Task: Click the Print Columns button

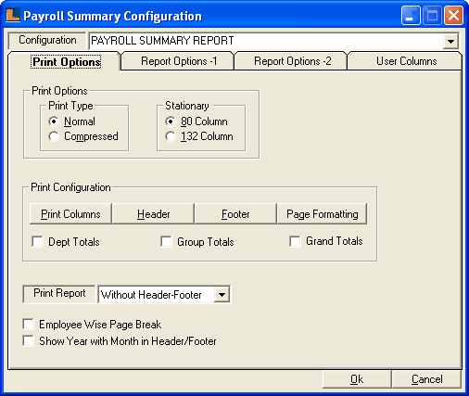Action: click(x=70, y=214)
